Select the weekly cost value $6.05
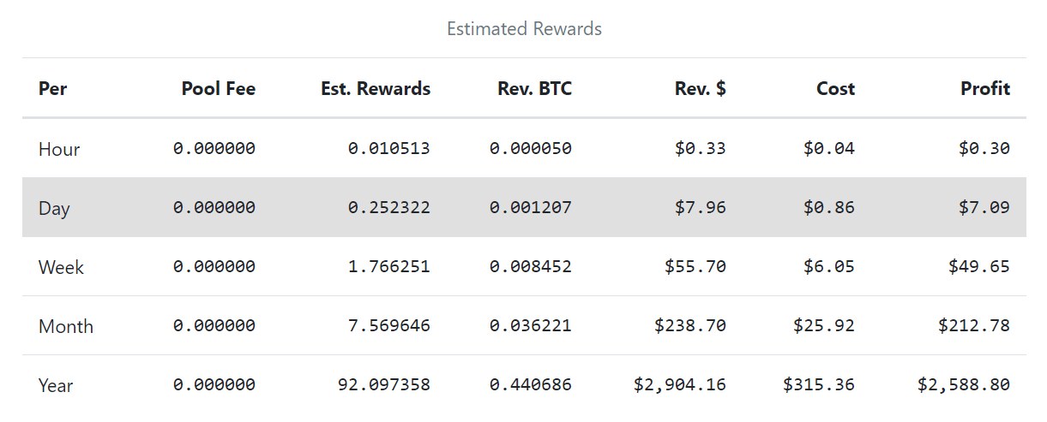Viewport: 1047px width, 422px height. point(828,267)
